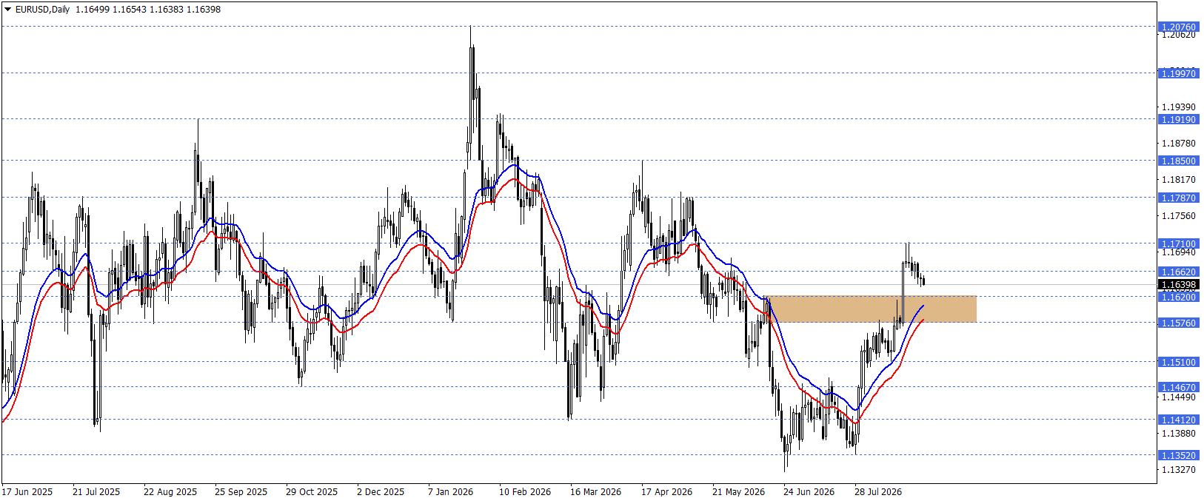1204x501 pixels.
Task: Click the 1.17560 price scale value
Action: coord(1179,216)
